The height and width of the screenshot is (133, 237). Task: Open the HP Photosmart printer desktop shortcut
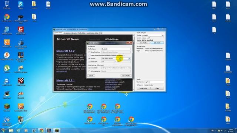coord(21,18)
